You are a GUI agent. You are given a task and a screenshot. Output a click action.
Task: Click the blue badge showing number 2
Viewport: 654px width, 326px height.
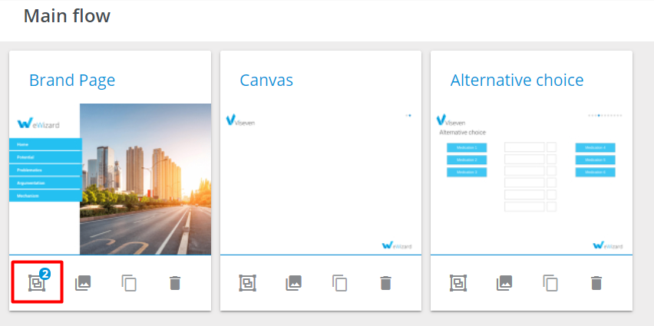[45, 274]
